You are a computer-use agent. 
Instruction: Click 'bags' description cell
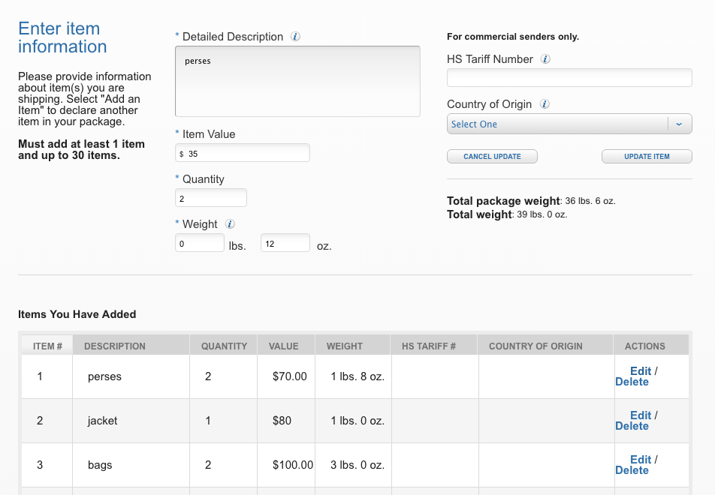click(x=131, y=465)
